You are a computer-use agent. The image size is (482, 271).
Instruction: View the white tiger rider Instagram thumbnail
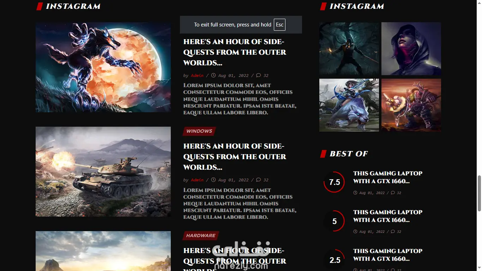click(349, 105)
